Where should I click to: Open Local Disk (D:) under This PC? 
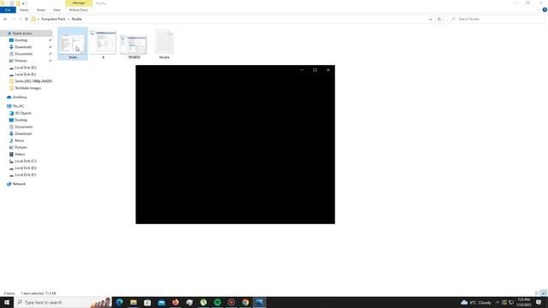coord(26,168)
